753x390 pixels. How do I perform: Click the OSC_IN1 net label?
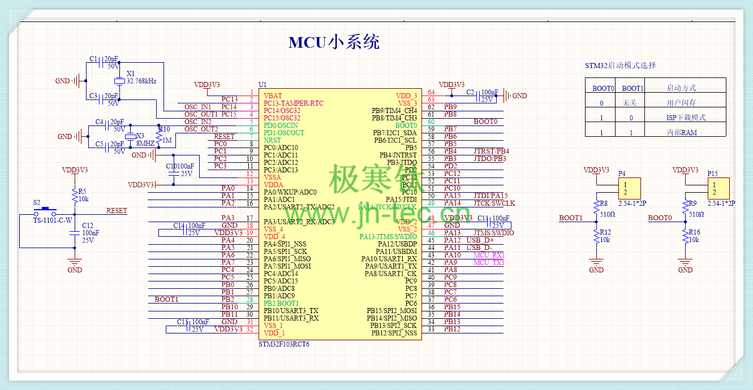pos(198,107)
